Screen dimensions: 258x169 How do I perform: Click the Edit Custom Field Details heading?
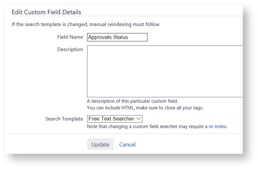[x=47, y=12]
